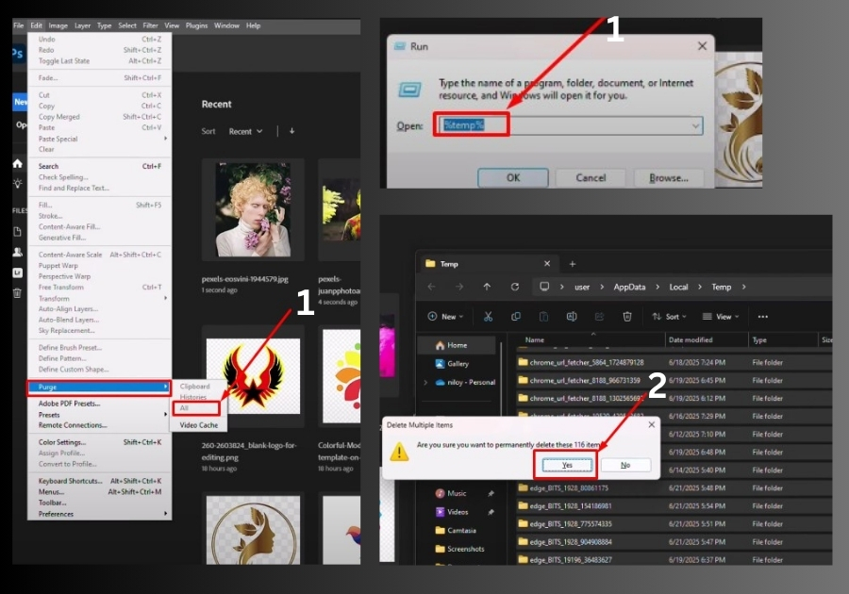Click Local in the address breadcrumb
Viewport: 849px width, 594px height.
coord(678,288)
